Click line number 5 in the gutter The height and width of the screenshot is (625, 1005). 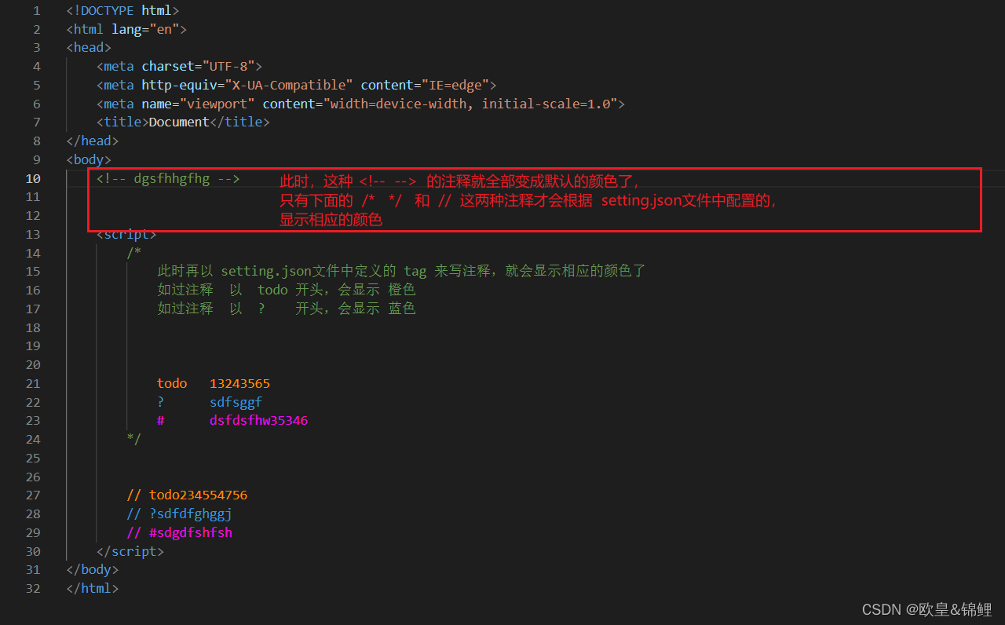click(x=37, y=85)
